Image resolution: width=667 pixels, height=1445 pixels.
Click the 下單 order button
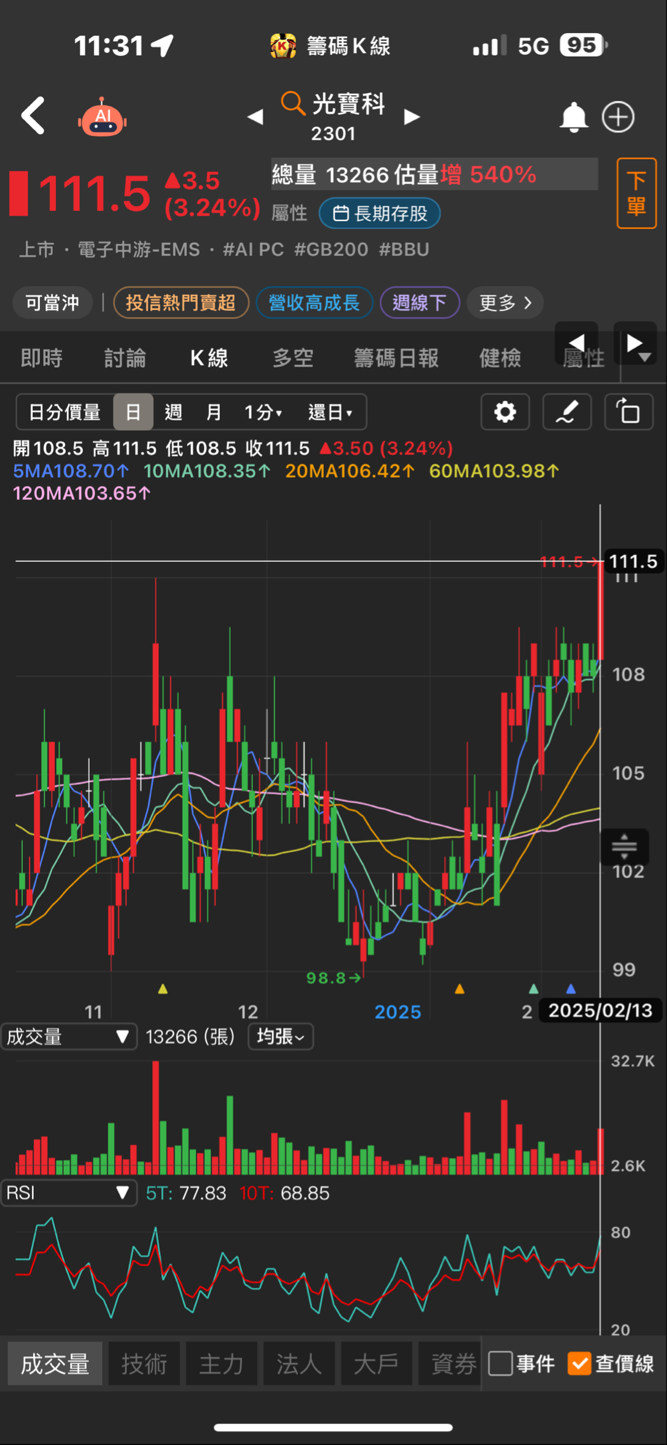[636, 193]
